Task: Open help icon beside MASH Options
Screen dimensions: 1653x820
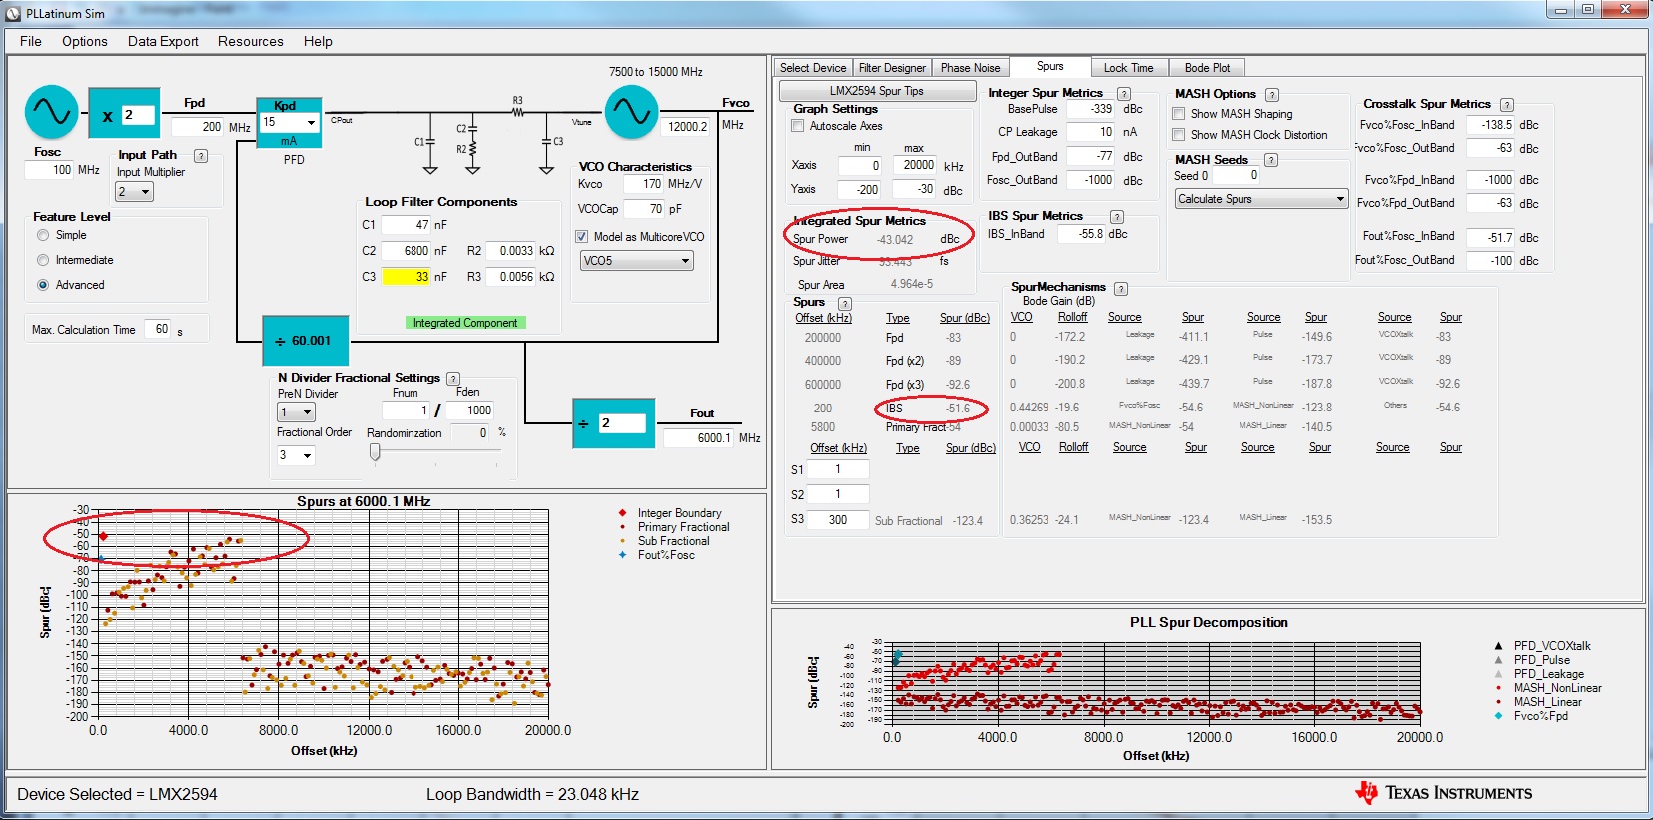Action: pos(1272,95)
